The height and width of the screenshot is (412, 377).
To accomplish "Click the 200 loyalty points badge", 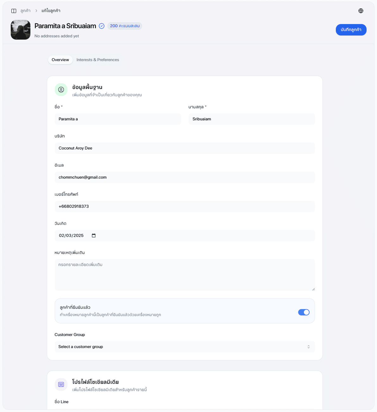I will 125,26.
